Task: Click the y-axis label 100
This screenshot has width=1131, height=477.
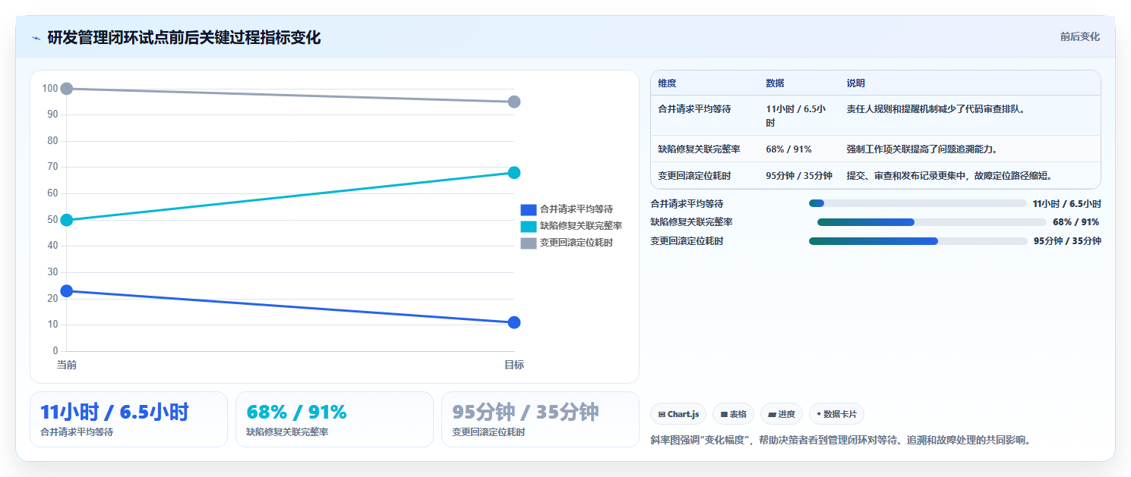Action: point(50,89)
